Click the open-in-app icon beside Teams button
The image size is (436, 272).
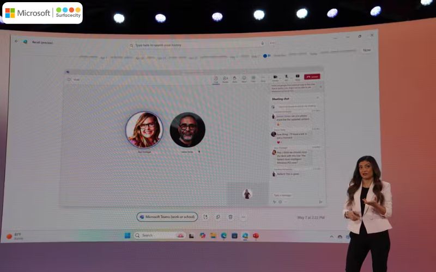(205, 217)
